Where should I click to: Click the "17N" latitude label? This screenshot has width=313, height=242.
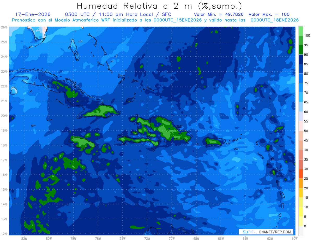tap(4, 160)
